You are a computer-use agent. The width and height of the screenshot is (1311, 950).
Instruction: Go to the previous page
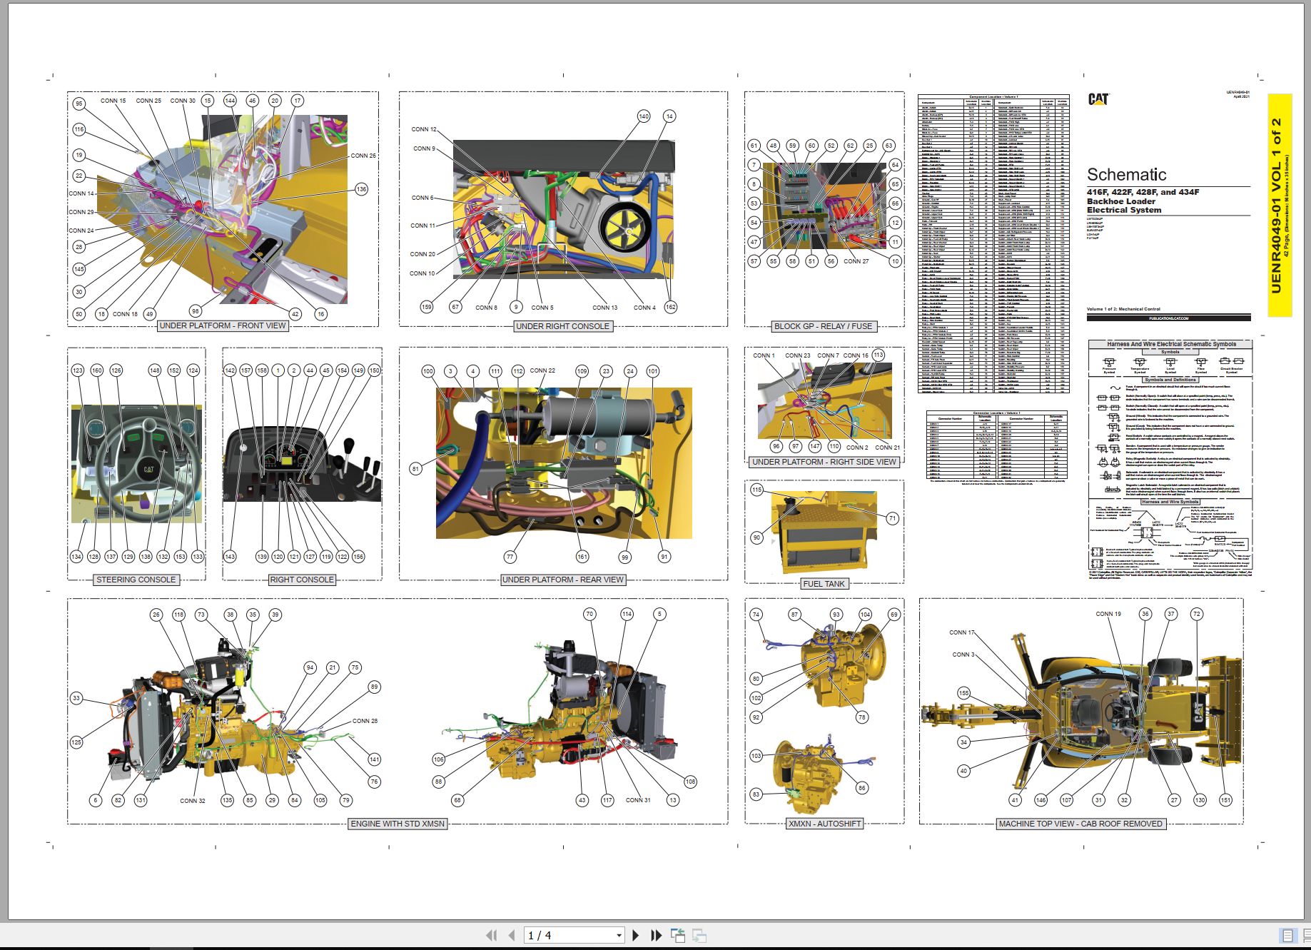[x=511, y=935]
